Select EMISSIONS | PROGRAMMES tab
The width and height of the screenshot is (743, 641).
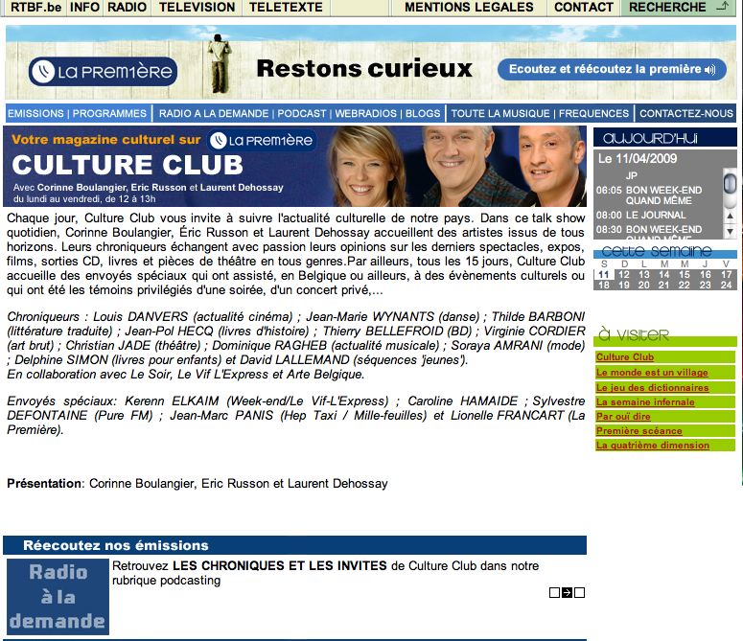78,113
